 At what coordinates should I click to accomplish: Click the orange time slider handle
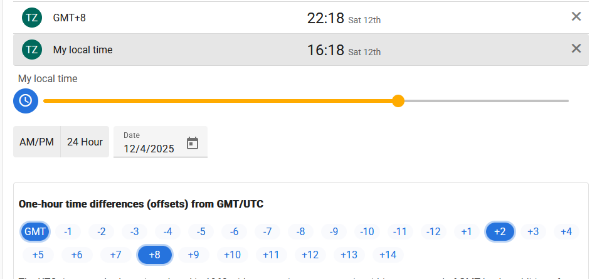398,101
